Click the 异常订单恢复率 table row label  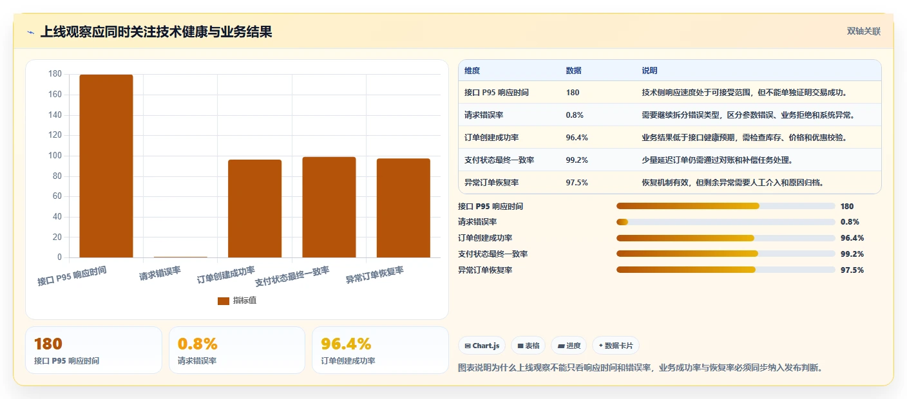pyautogui.click(x=493, y=183)
